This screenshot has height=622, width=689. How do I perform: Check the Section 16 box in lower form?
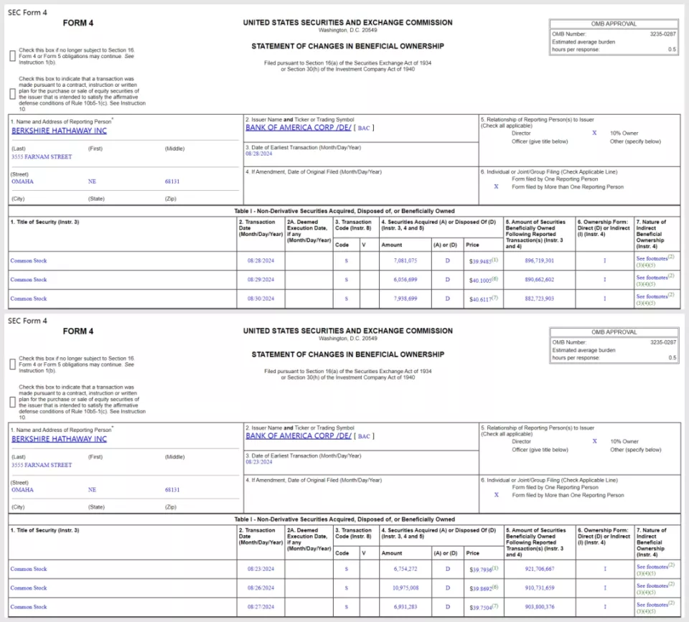tap(13, 364)
